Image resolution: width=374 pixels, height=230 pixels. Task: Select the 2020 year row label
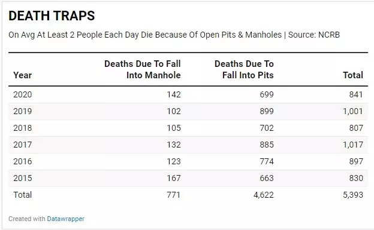pos(22,94)
